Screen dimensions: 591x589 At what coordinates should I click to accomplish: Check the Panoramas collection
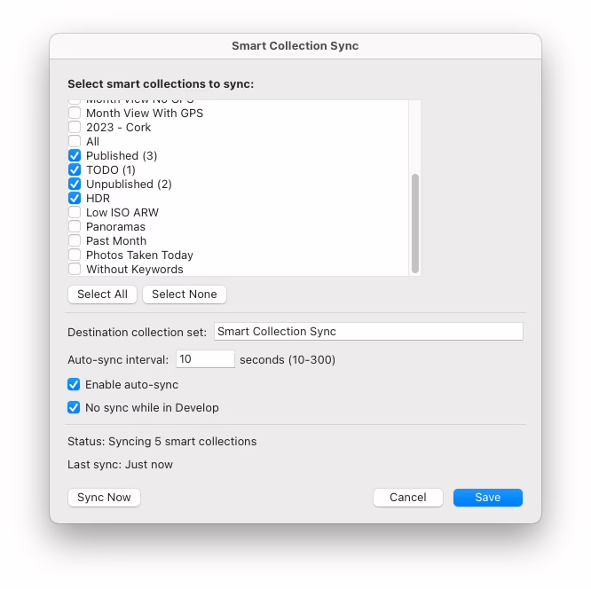[75, 227]
